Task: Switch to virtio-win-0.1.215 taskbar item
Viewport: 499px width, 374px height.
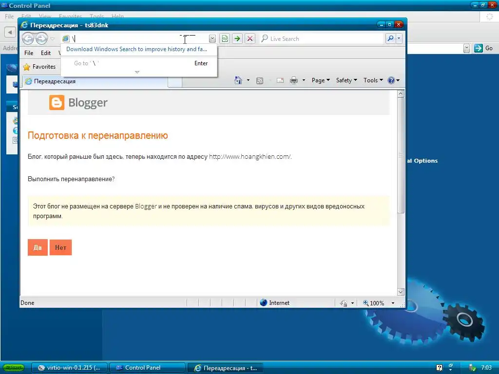Action: click(70, 368)
